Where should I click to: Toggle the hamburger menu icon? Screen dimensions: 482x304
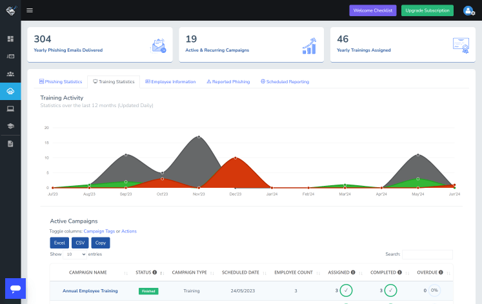coord(30,10)
